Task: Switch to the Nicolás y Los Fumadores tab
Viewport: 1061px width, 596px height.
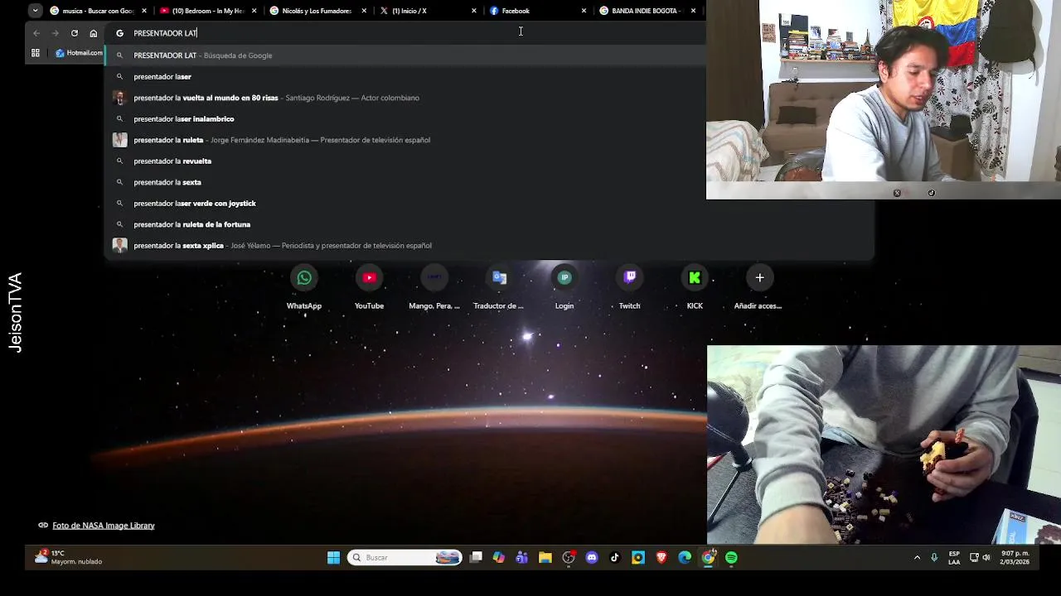Action: pos(317,11)
